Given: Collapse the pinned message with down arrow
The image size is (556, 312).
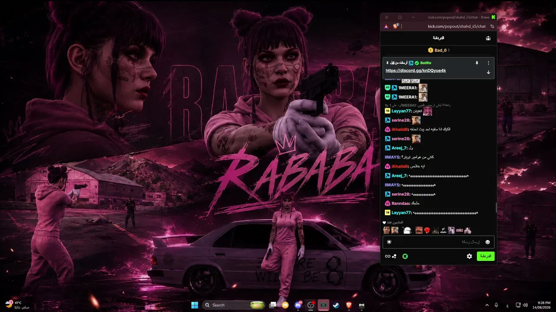Looking at the screenshot, I should click(x=488, y=72).
